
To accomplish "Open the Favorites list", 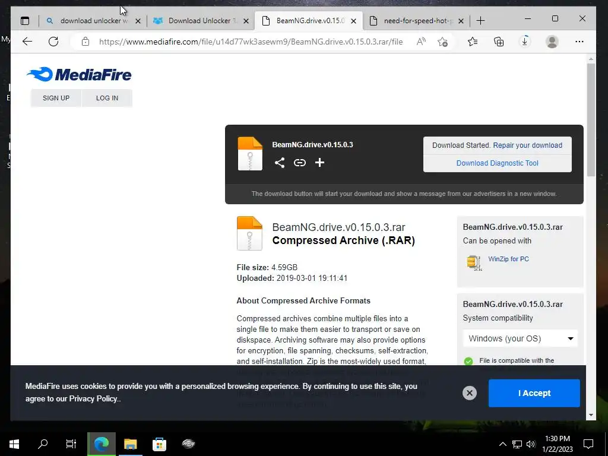I will point(472,42).
